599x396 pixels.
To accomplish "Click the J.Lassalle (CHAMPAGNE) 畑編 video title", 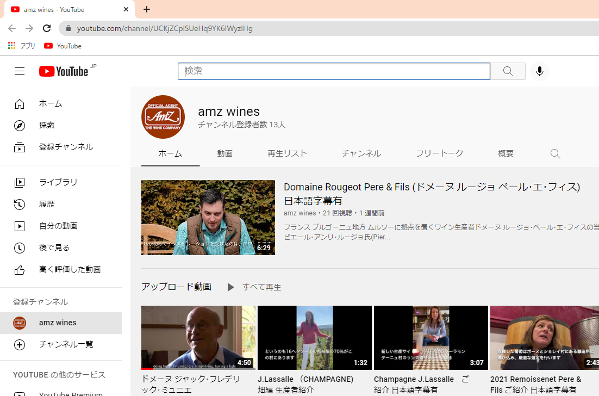I will coord(305,385).
